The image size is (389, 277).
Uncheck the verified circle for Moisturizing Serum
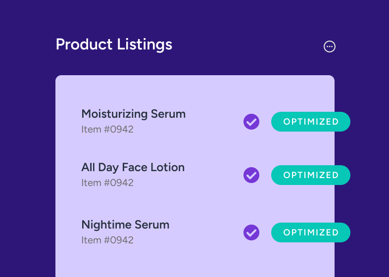coord(251,122)
